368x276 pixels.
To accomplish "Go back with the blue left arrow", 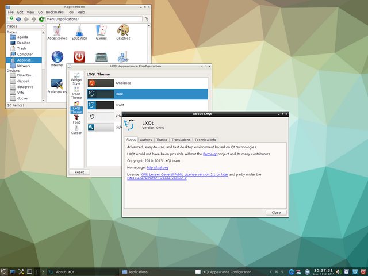I will tap(18, 19).
